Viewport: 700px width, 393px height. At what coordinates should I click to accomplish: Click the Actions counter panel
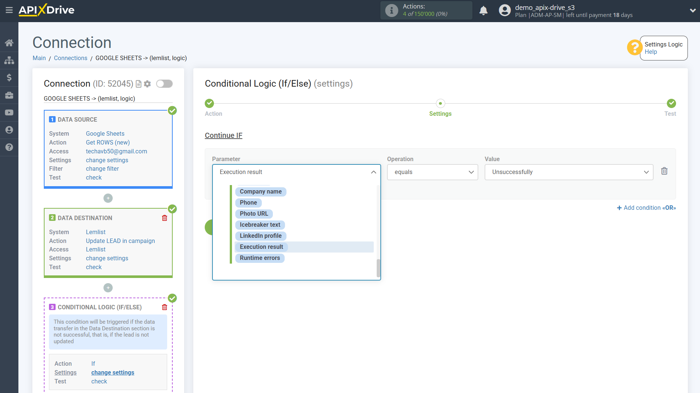[426, 10]
